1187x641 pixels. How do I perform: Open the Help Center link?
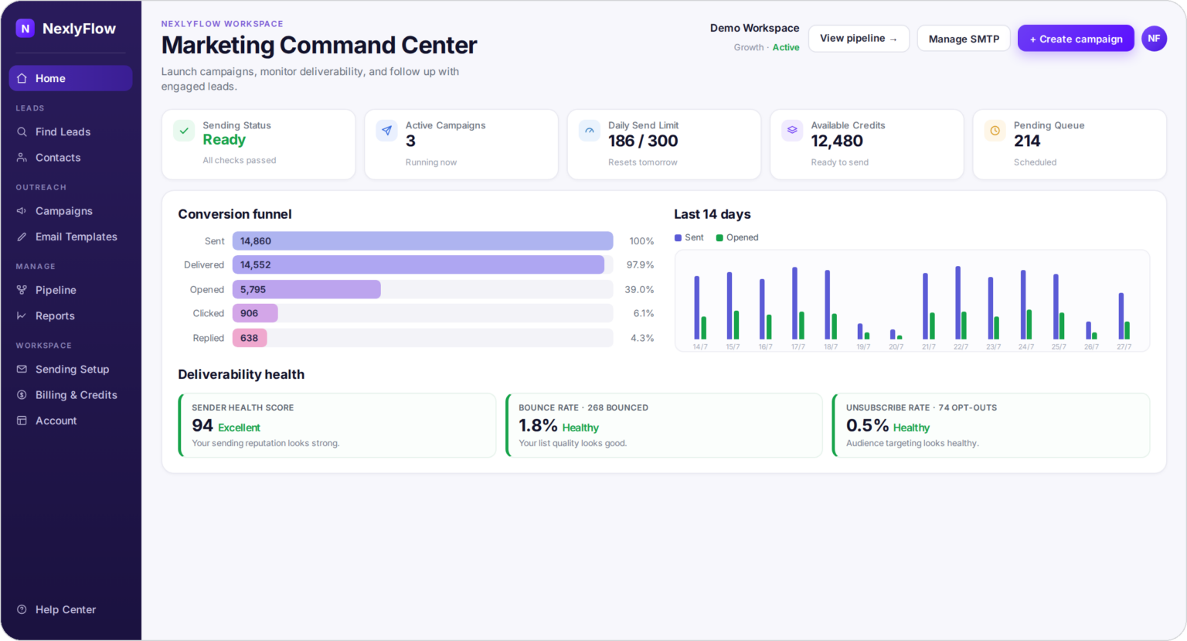coord(70,609)
